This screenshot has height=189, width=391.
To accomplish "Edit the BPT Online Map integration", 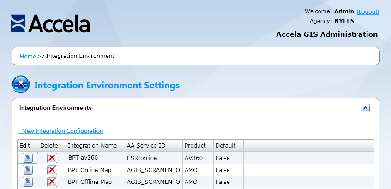I will click(28, 170).
